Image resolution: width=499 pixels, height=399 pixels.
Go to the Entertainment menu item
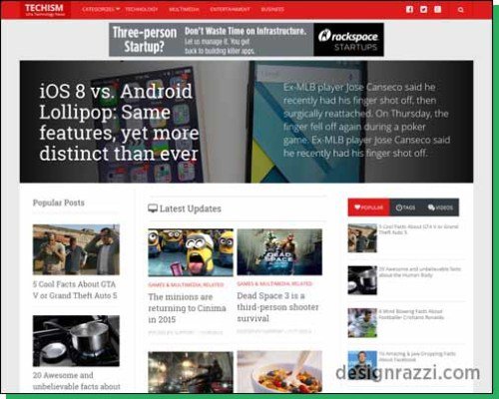[x=230, y=9]
